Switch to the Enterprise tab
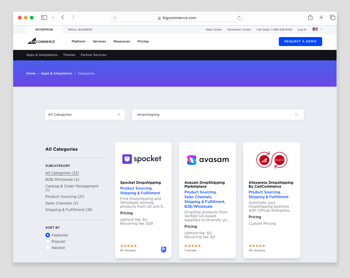Viewport: 350px width, 278px height. point(44,30)
